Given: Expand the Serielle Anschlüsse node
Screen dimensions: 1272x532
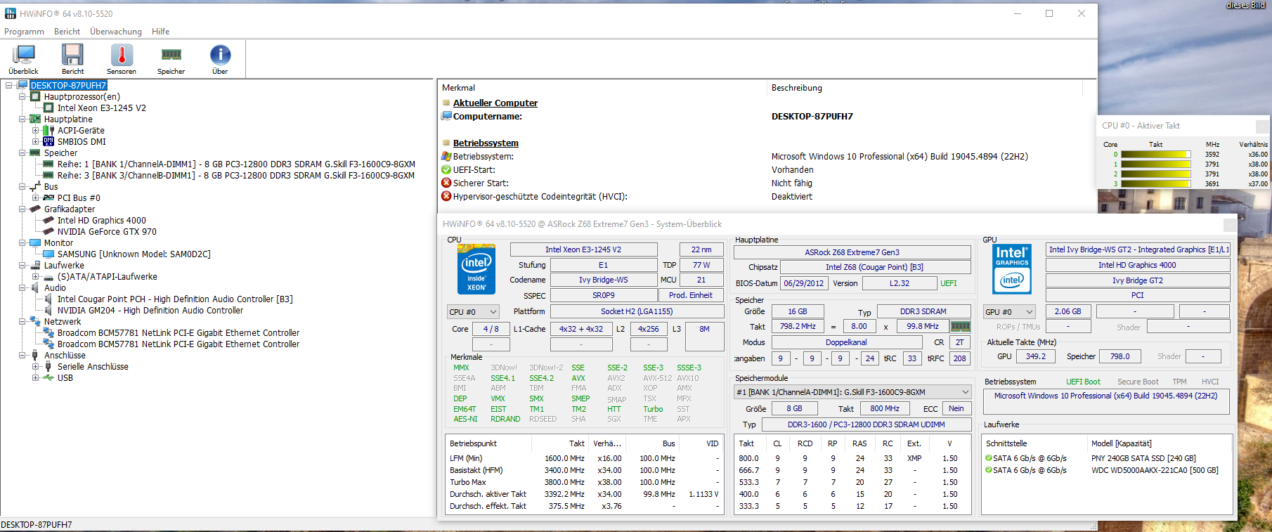Looking at the screenshot, I should [35, 366].
